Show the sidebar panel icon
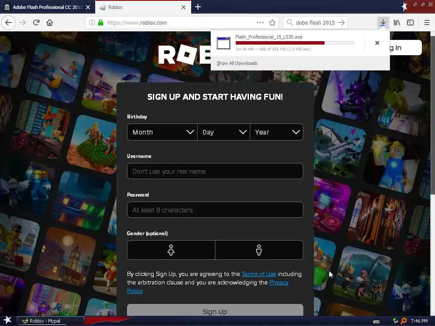 (x=410, y=23)
